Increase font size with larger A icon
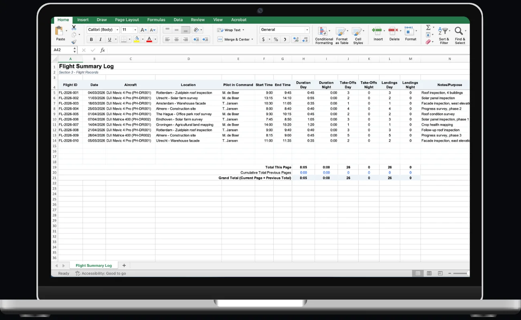 click(143, 30)
